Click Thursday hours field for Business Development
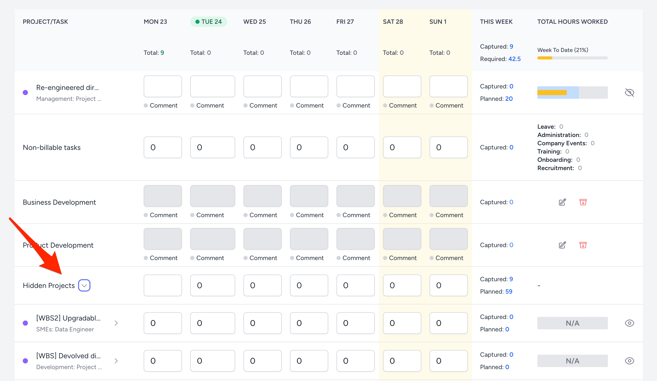The height and width of the screenshot is (381, 657). coord(309,196)
